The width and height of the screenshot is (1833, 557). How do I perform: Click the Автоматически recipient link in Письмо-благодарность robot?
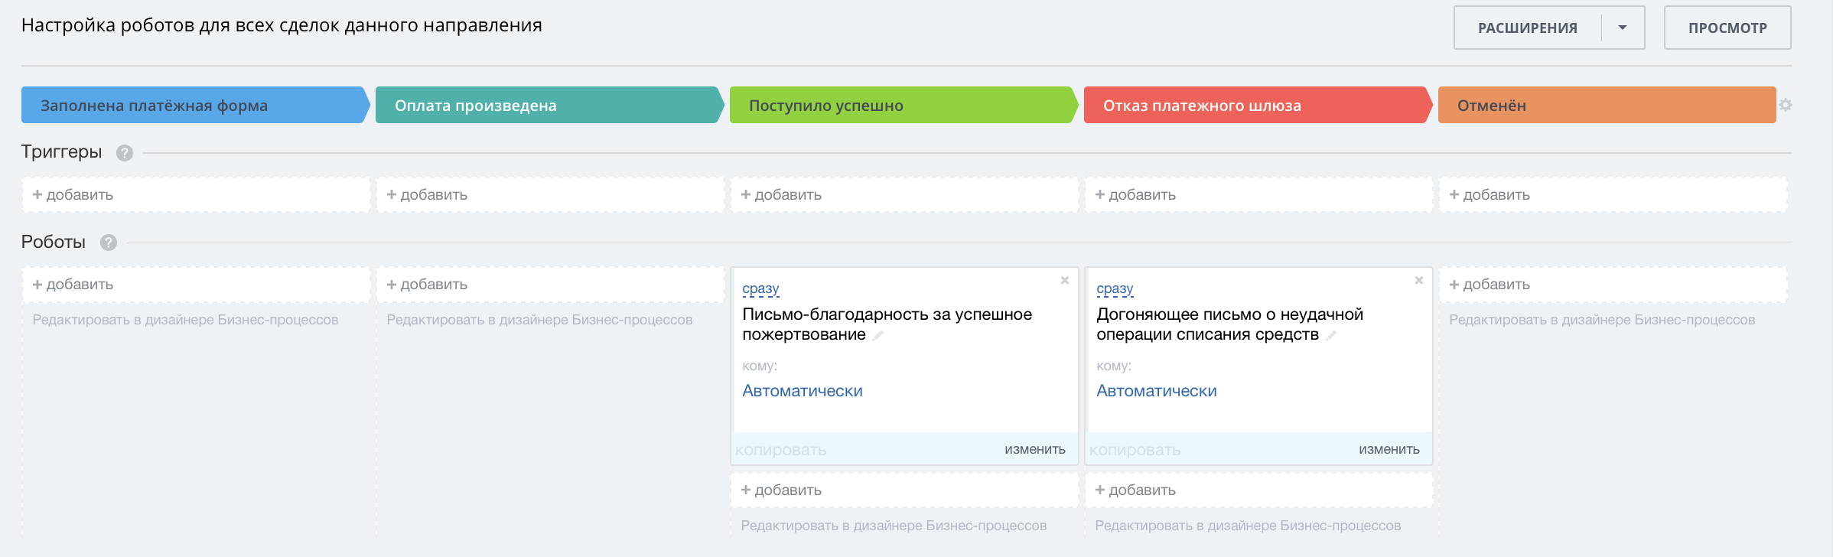[802, 391]
